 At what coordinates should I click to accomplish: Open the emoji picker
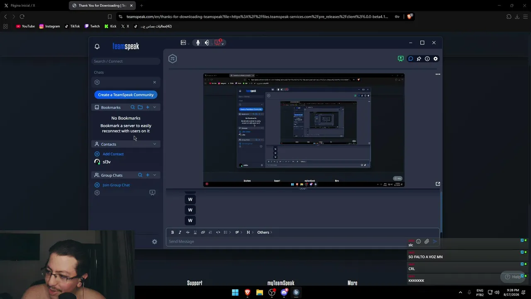419,242
